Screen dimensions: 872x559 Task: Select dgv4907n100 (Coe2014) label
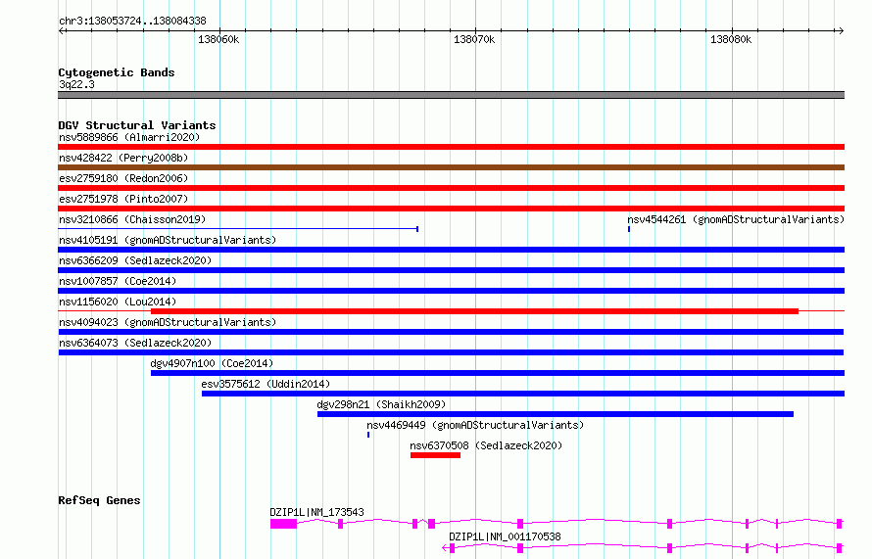[212, 363]
